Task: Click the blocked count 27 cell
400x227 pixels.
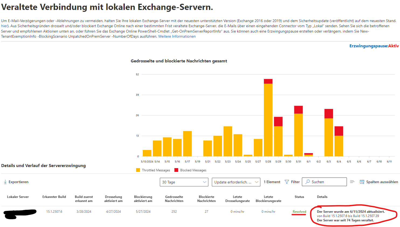Action: (206, 212)
